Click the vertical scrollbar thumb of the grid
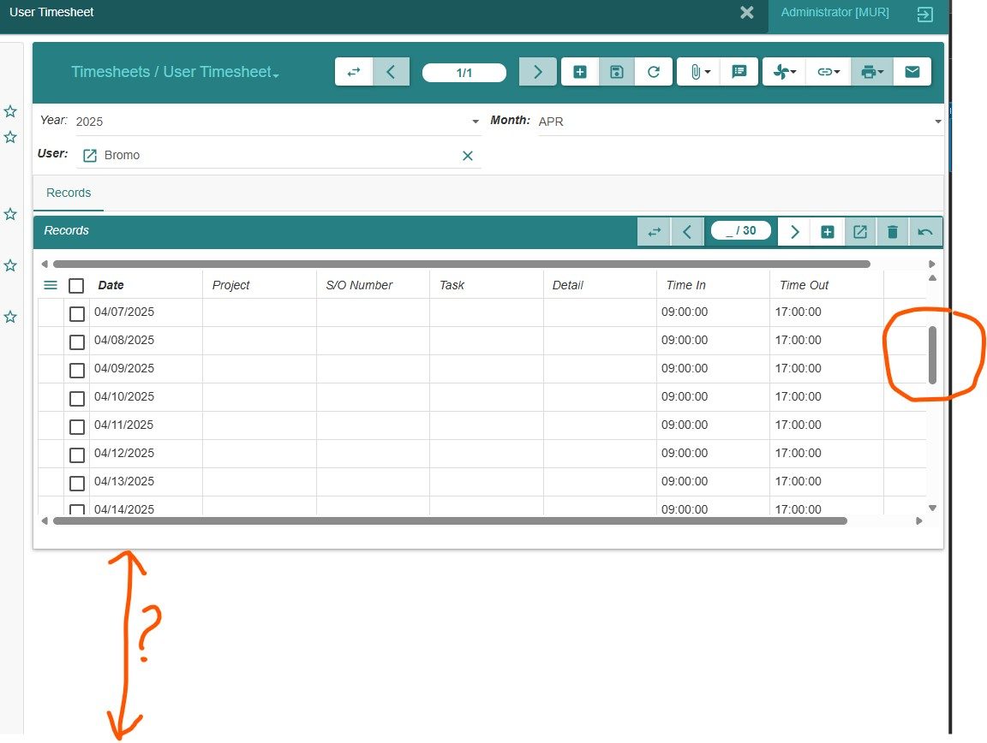The width and height of the screenshot is (987, 743). [x=932, y=355]
